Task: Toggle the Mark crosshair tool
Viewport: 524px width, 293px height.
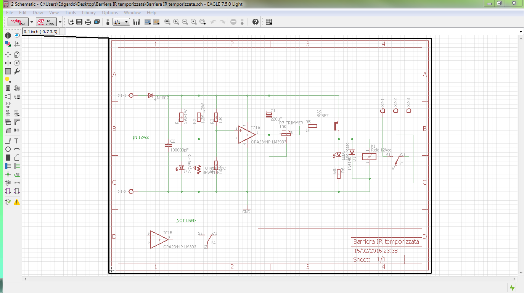Action: click(16, 44)
